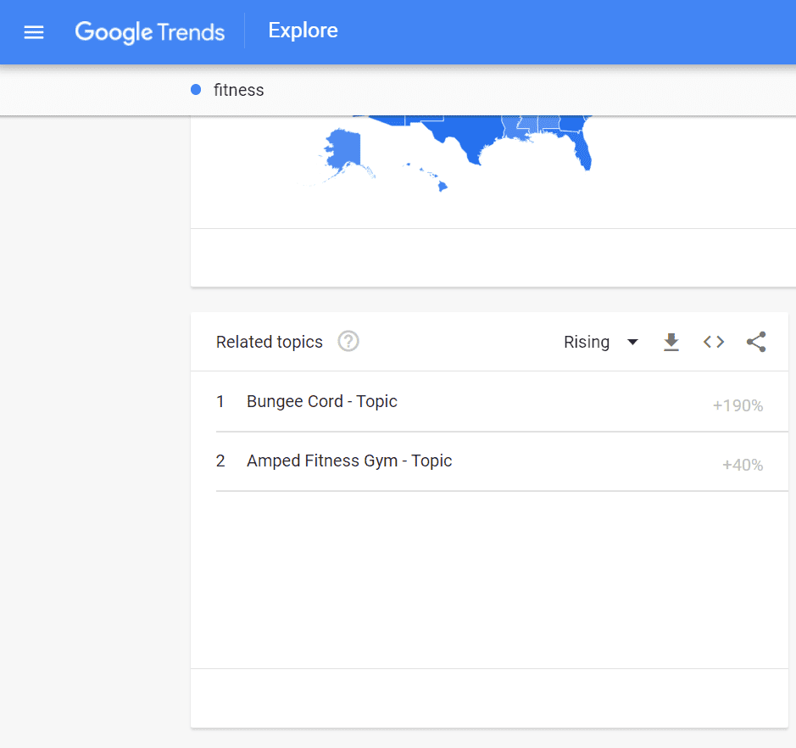Screen dimensions: 796x748
Task: Open the fitness search term options
Action: click(240, 89)
